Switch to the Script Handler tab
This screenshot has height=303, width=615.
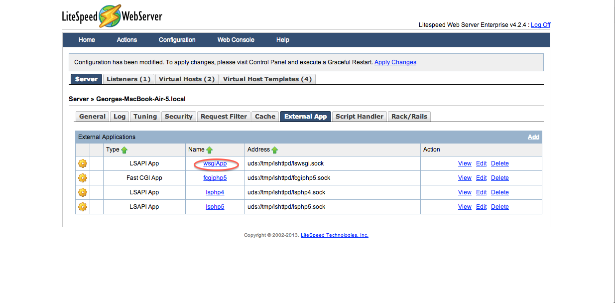(360, 116)
